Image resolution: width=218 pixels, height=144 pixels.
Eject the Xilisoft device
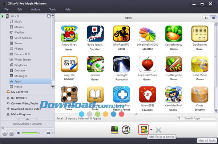pyautogui.click(x=49, y=16)
